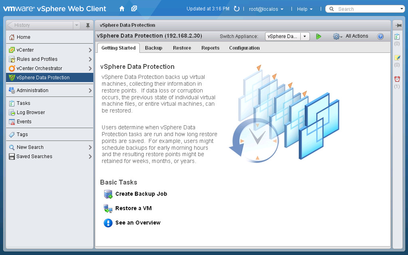This screenshot has width=408, height=255.
Task: Click the Home icon in top header
Action: pos(122,9)
